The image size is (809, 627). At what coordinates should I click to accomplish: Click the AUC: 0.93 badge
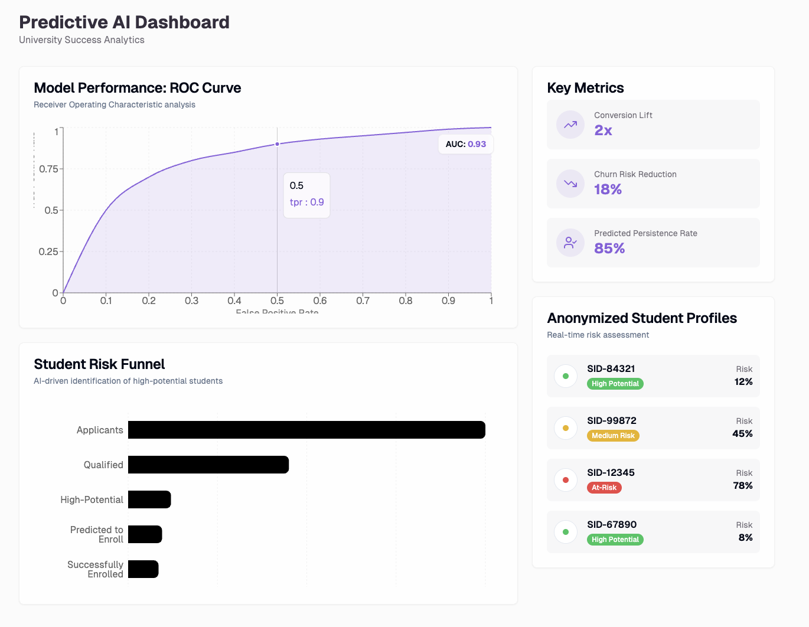(466, 143)
